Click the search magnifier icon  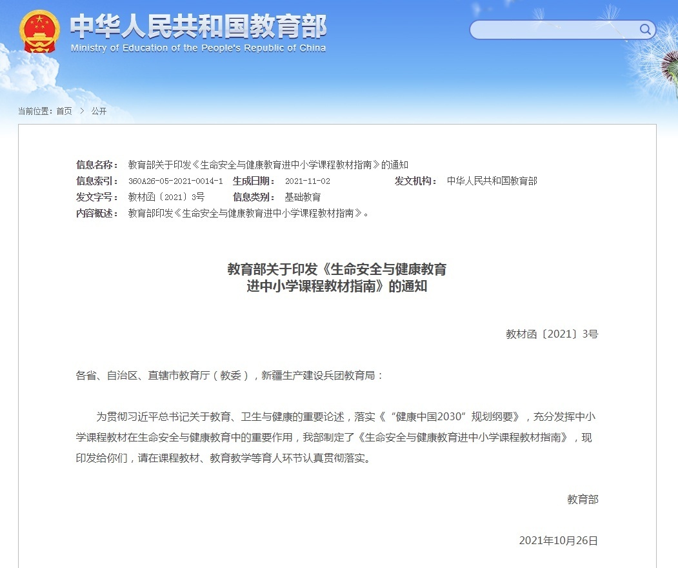[x=644, y=30]
